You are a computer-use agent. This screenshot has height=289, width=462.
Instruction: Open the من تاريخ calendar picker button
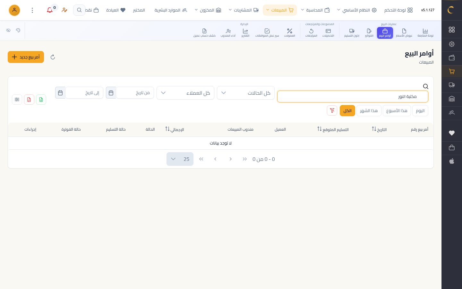point(111,93)
